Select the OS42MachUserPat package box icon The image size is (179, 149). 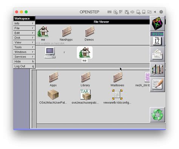(x=53, y=95)
